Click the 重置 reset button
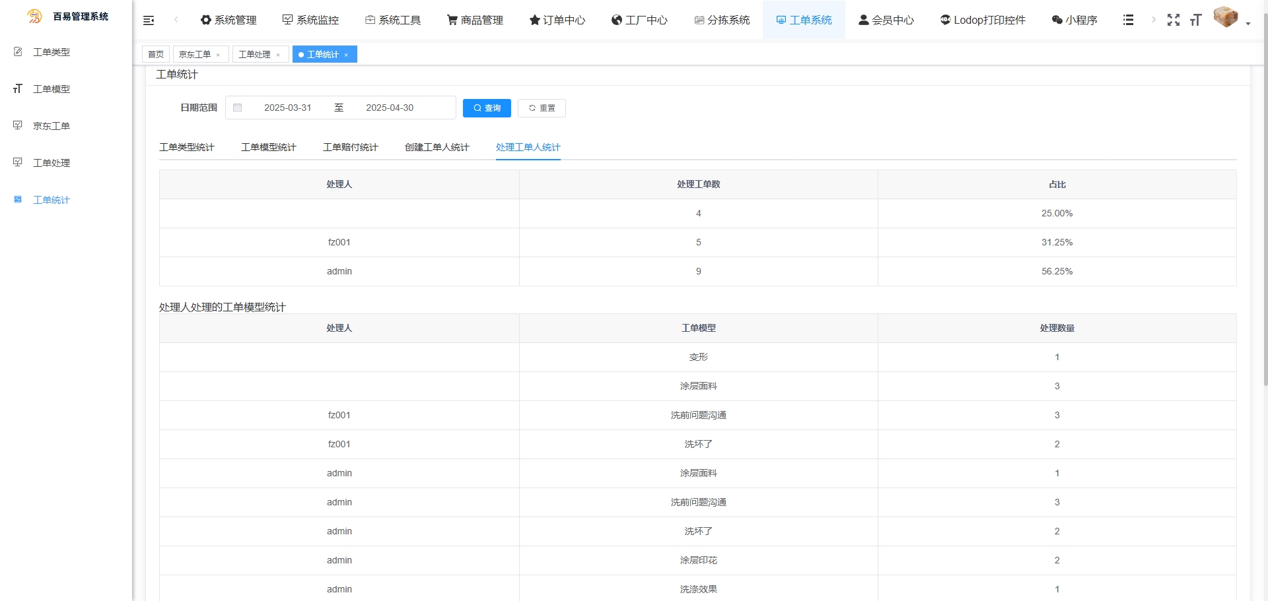 pos(542,108)
